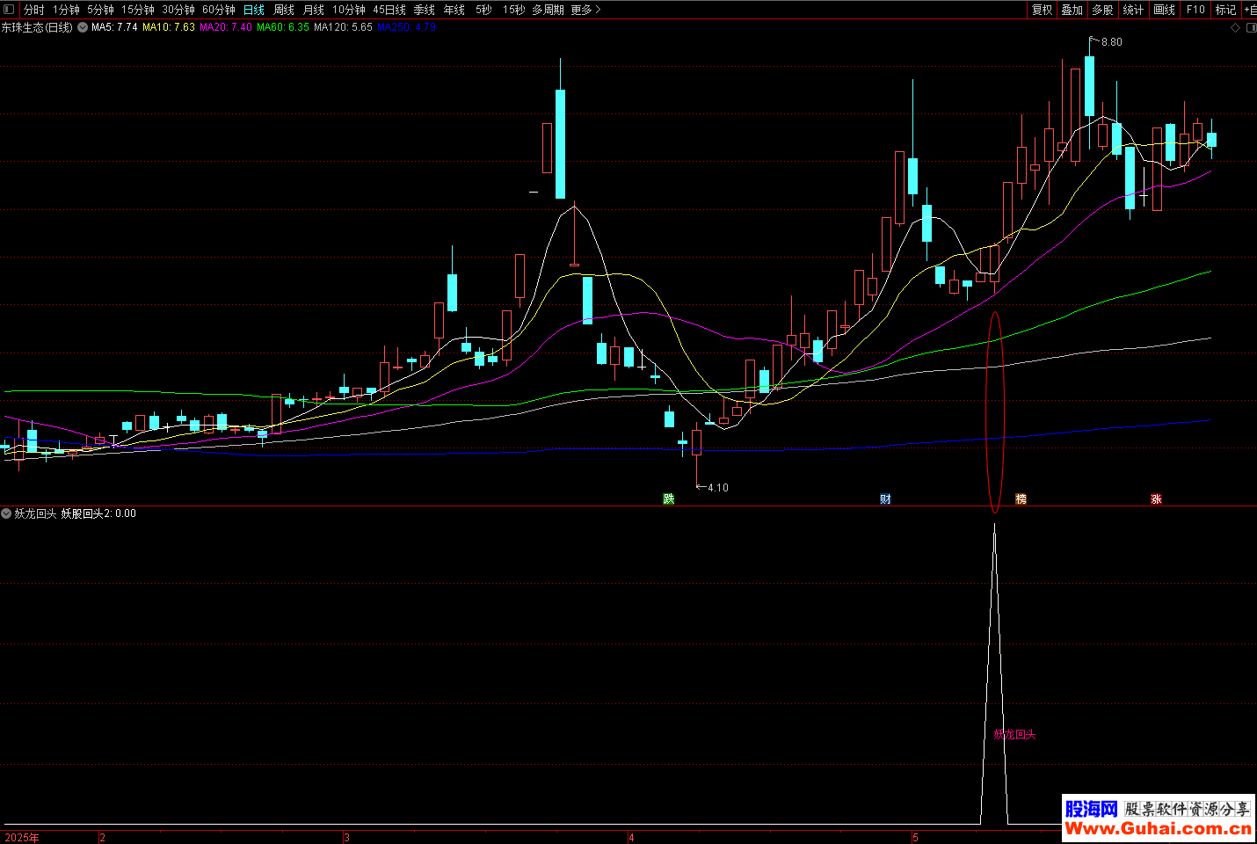
Task: Click the 8.80 high price label
Action: 1111,42
